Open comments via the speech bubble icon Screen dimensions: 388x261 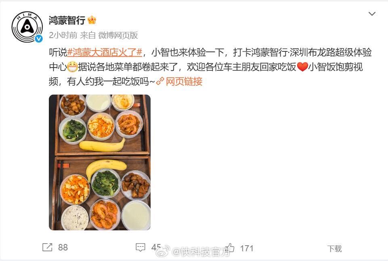click(141, 247)
